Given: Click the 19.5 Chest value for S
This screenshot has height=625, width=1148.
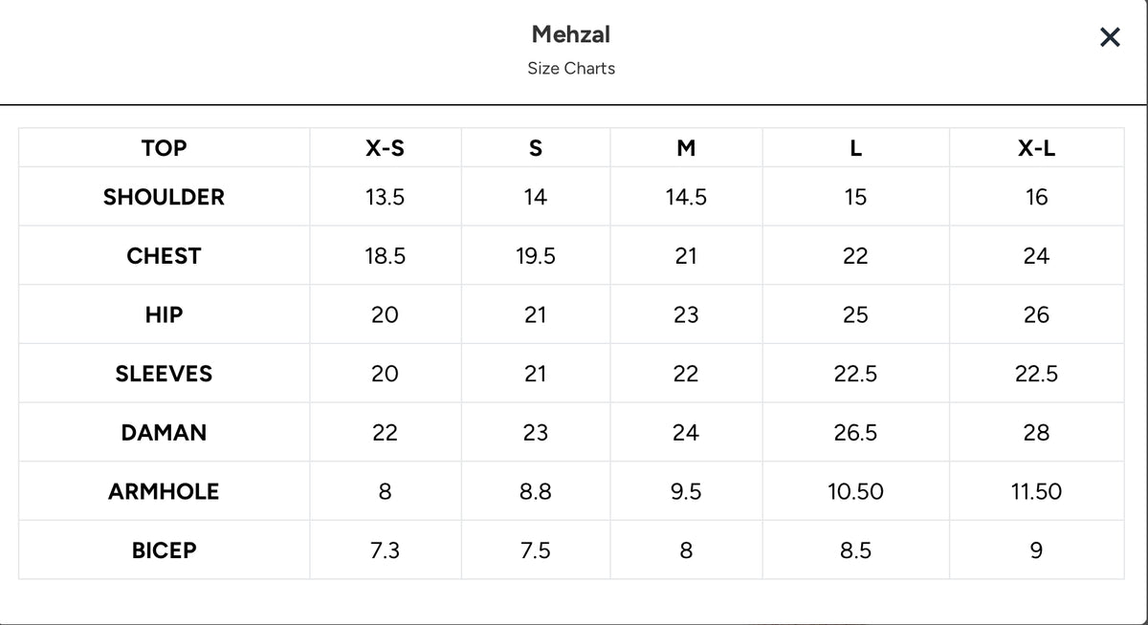Looking at the screenshot, I should pos(536,256).
